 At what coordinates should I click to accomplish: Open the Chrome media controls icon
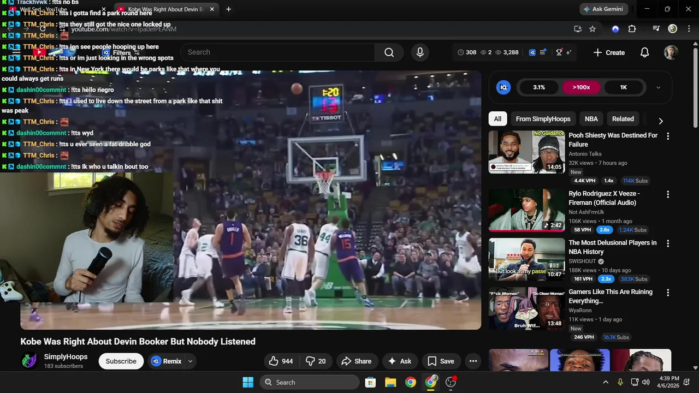(656, 29)
